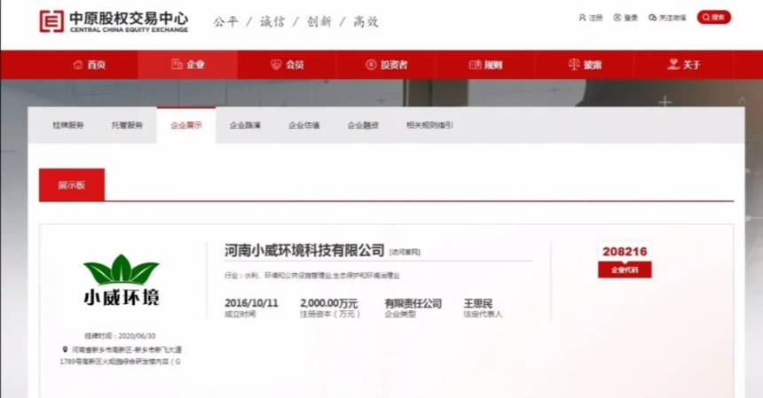Open the 首页 home navigation item
This screenshot has height=398, width=763.
(x=89, y=65)
